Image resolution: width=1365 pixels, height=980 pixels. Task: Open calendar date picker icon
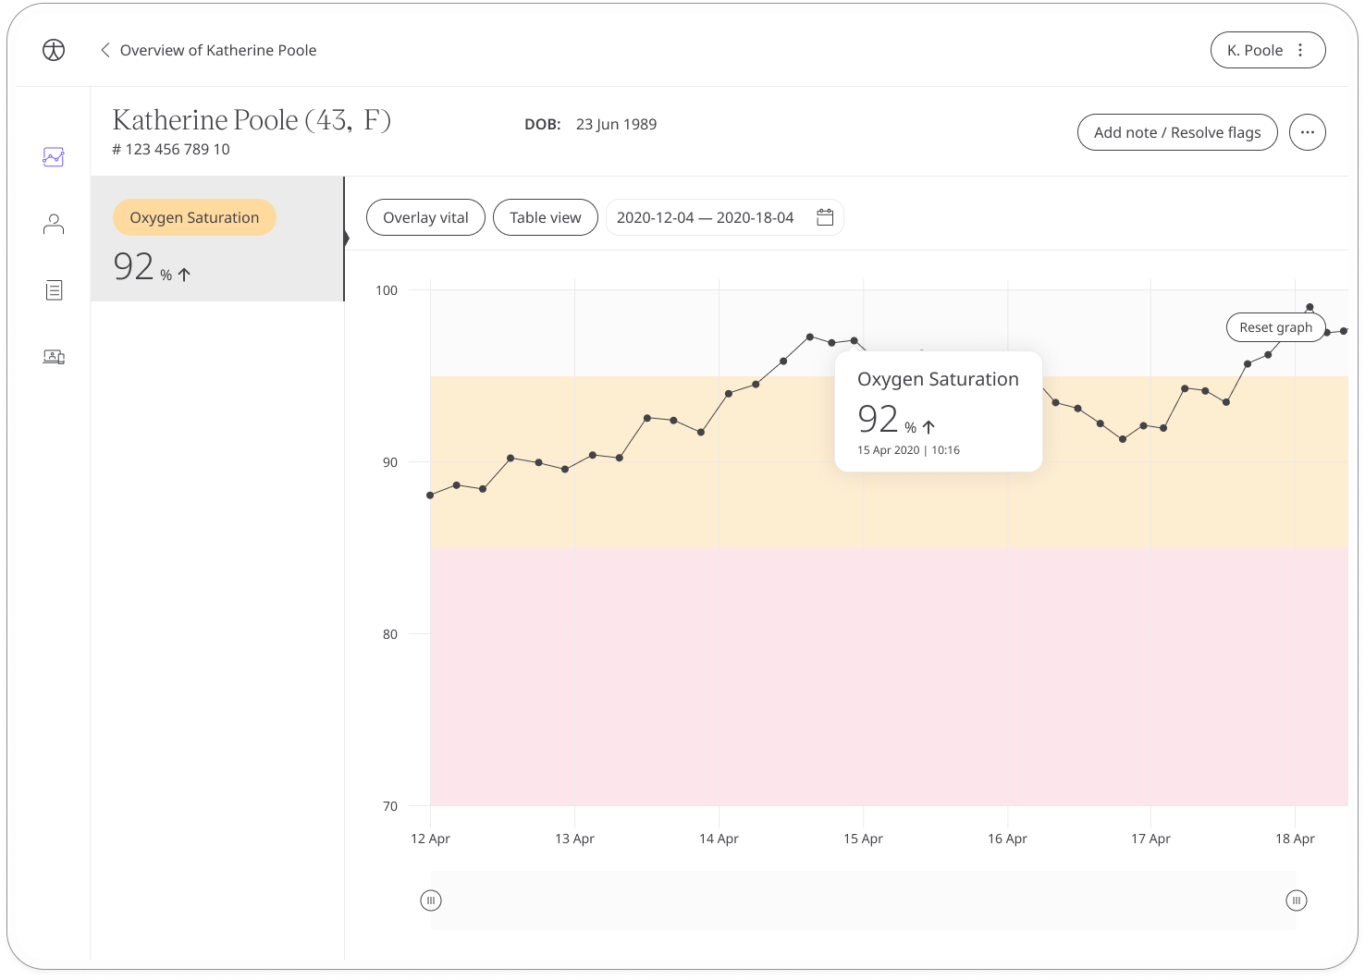pos(825,217)
